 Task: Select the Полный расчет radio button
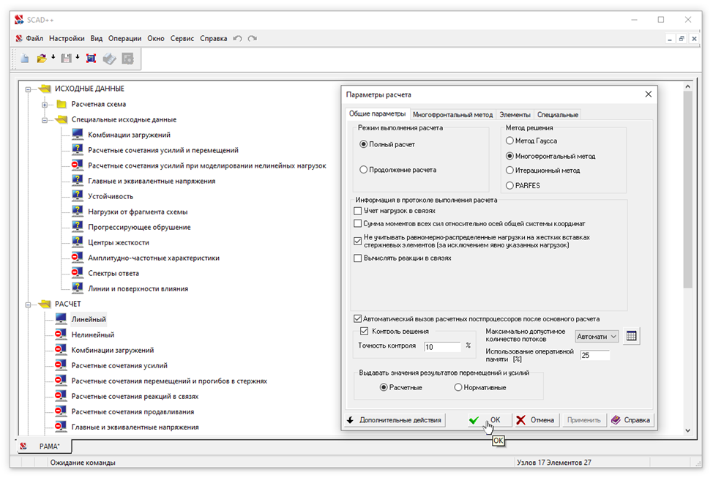(x=363, y=144)
